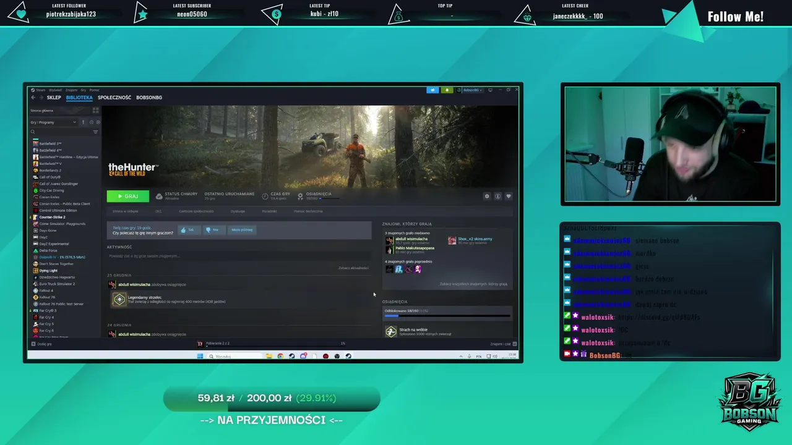This screenshot has height=445, width=792.
Task: Click the Steam logo menu icon
Action: [x=33, y=90]
